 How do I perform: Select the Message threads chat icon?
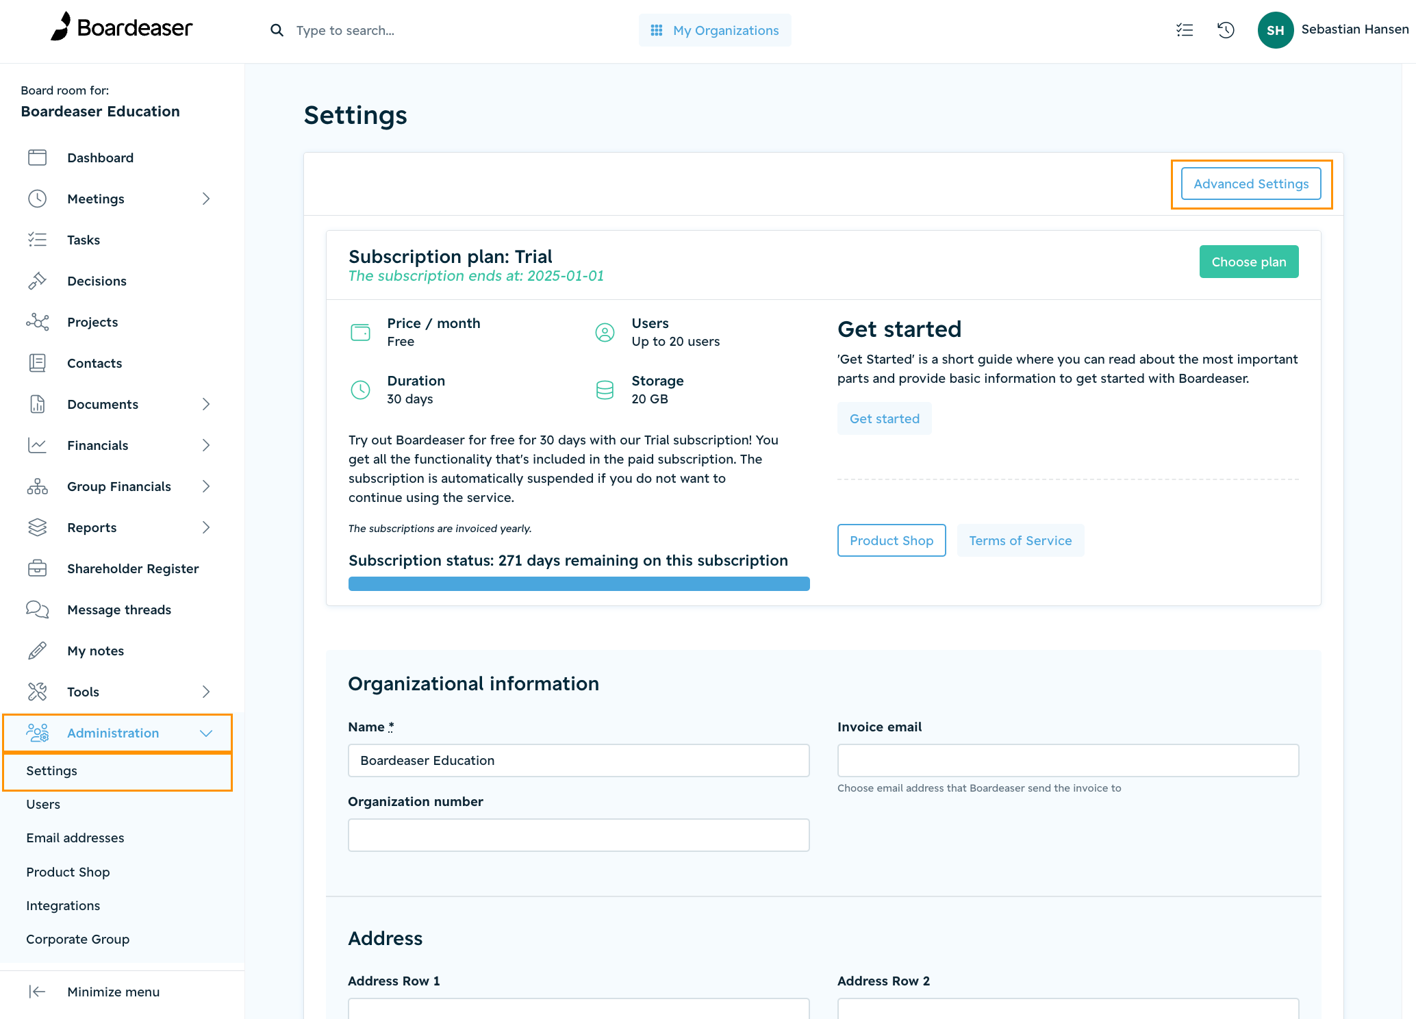pos(38,609)
